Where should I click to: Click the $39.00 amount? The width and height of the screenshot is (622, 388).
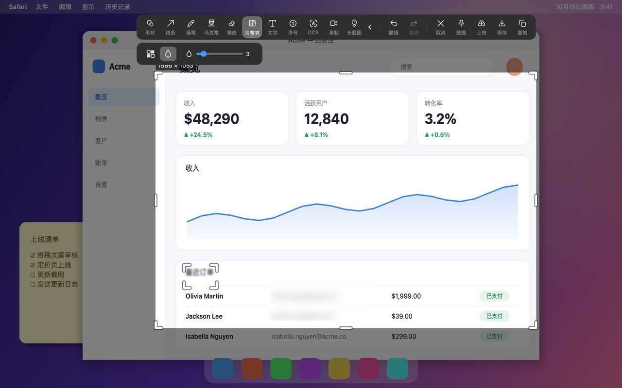click(x=402, y=316)
